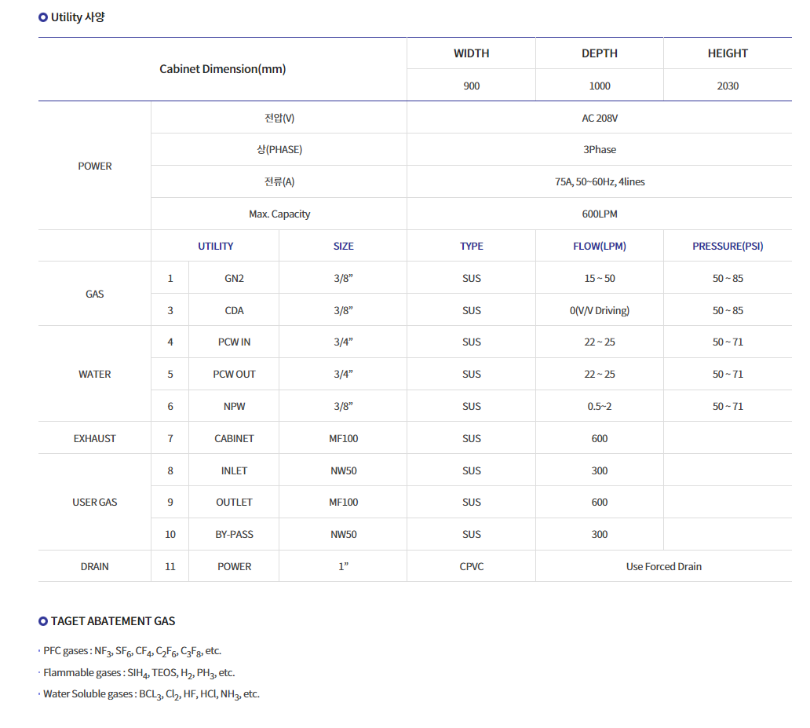This screenshot has width=810, height=728.
Task: Click the PRESSURE(PSI) column header
Action: pos(728,246)
